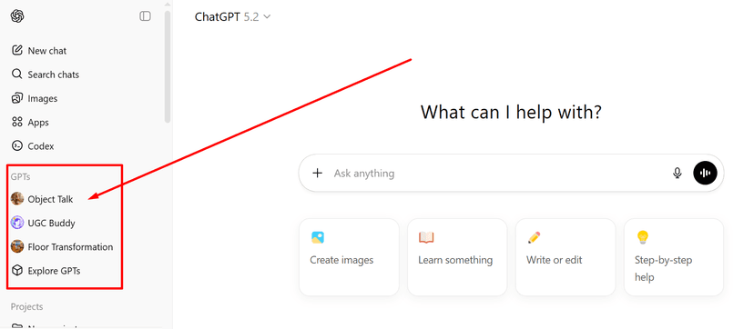Screen dimensions: 754x329
Task: Click the New chat pencil icon
Action: point(17,50)
